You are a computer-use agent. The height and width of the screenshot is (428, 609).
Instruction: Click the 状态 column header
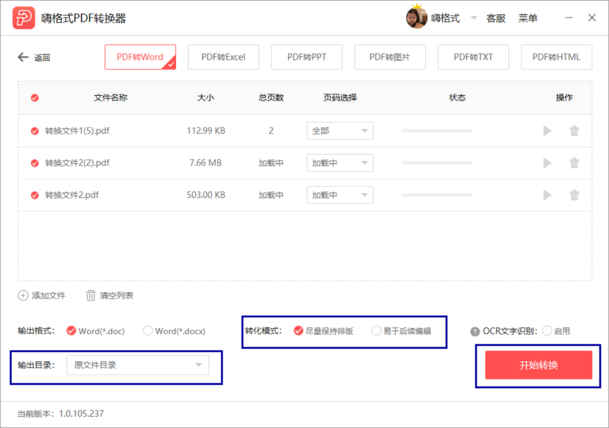[x=457, y=97]
